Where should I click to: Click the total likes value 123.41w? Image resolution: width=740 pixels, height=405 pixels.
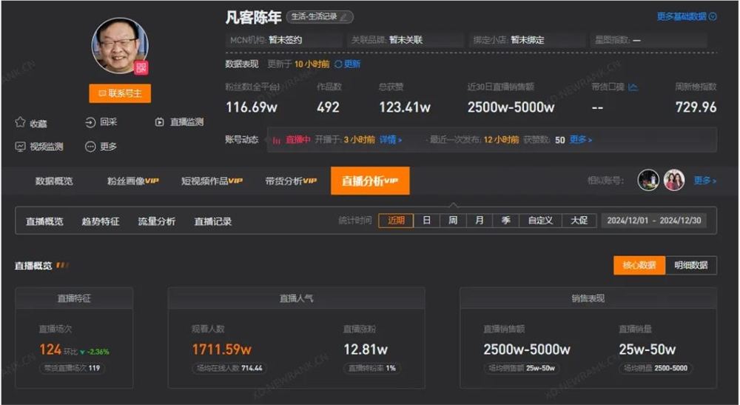click(405, 107)
